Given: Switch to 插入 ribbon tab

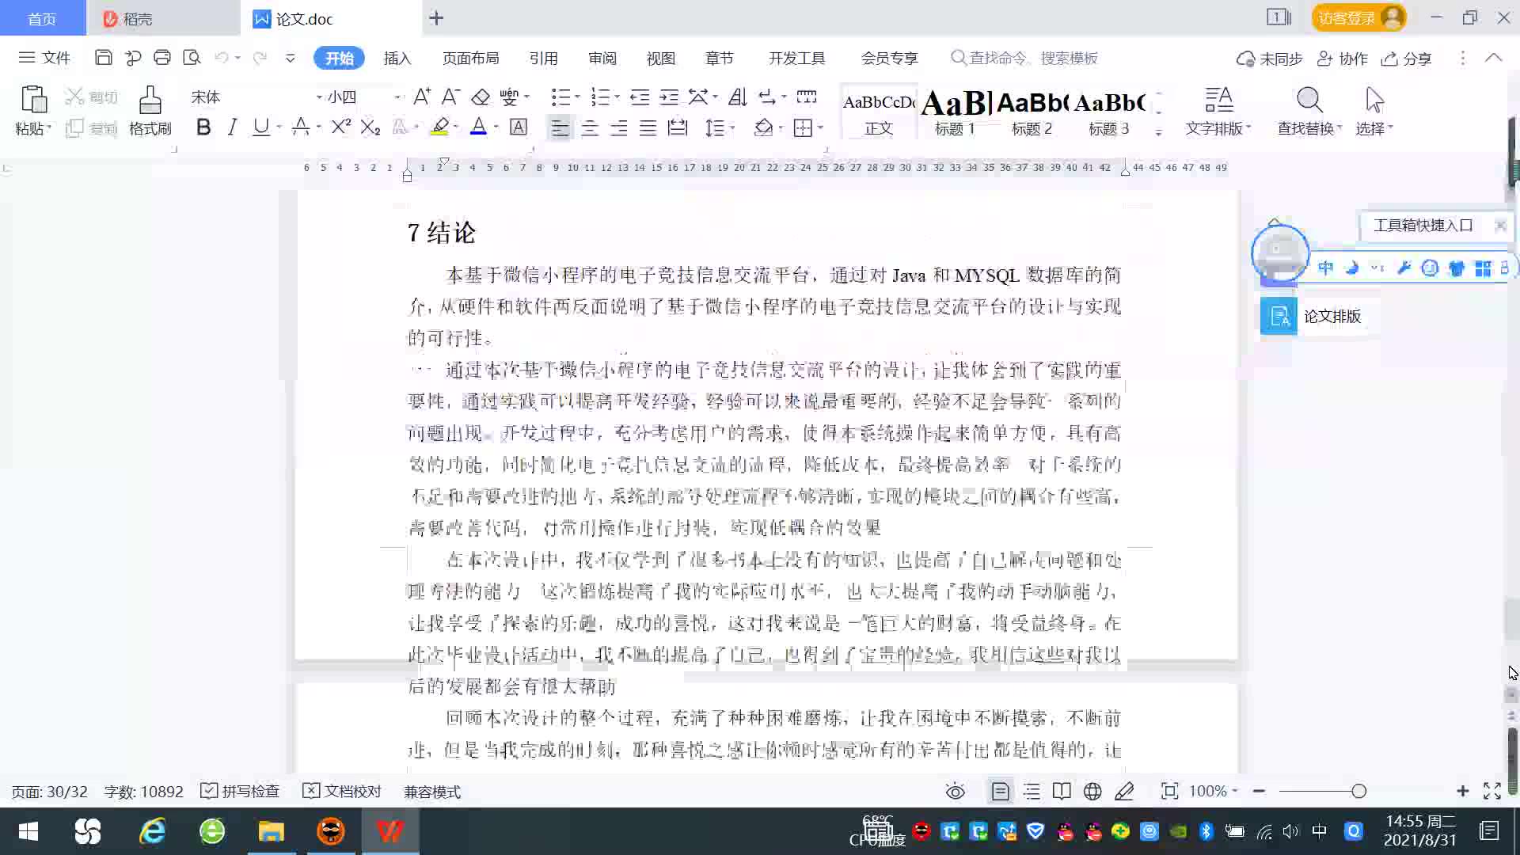Looking at the screenshot, I should (x=397, y=58).
